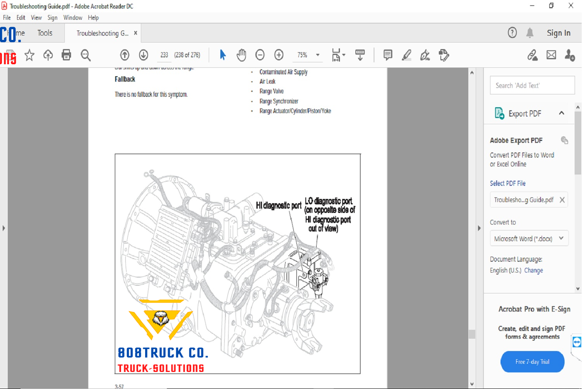Click the Search 'Add Text' field

tap(532, 86)
